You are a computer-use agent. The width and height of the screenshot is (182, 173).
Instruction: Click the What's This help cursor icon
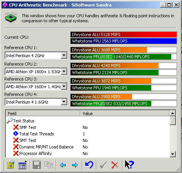[129, 165]
